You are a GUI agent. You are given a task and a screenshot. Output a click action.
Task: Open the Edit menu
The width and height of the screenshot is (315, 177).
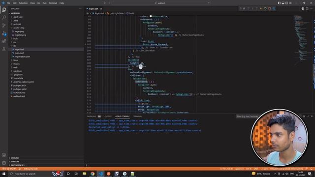tap(14, 3)
